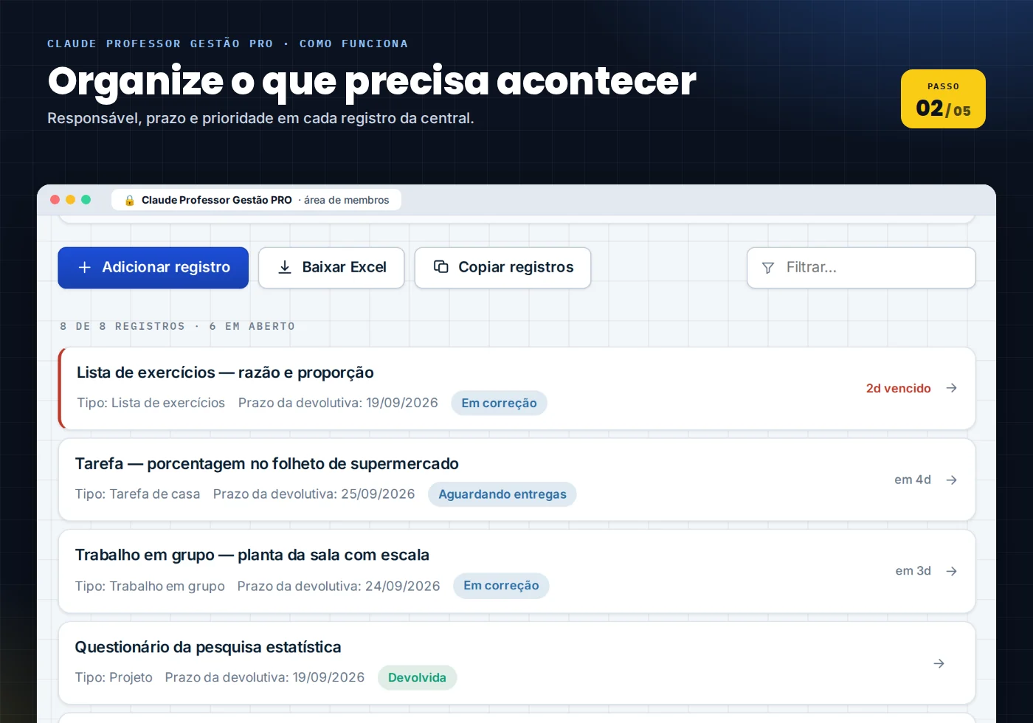Screen dimensions: 1033x723
Task: Click the green window maximize dot
Action: click(x=86, y=199)
